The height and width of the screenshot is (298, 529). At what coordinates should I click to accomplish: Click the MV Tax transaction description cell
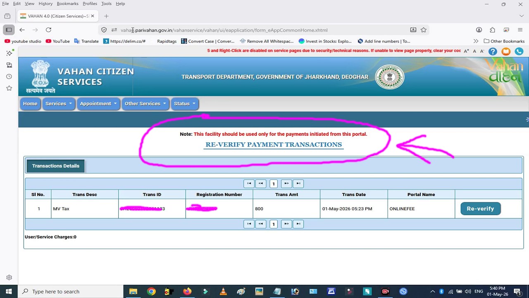[85, 209]
